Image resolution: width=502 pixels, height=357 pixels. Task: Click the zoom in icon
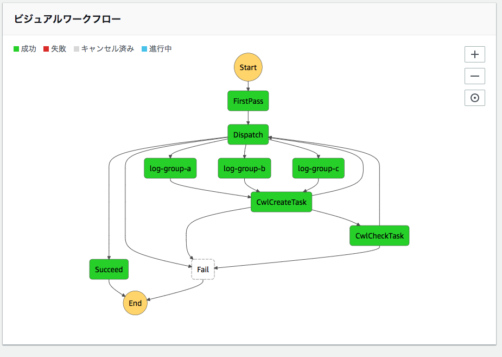[474, 54]
